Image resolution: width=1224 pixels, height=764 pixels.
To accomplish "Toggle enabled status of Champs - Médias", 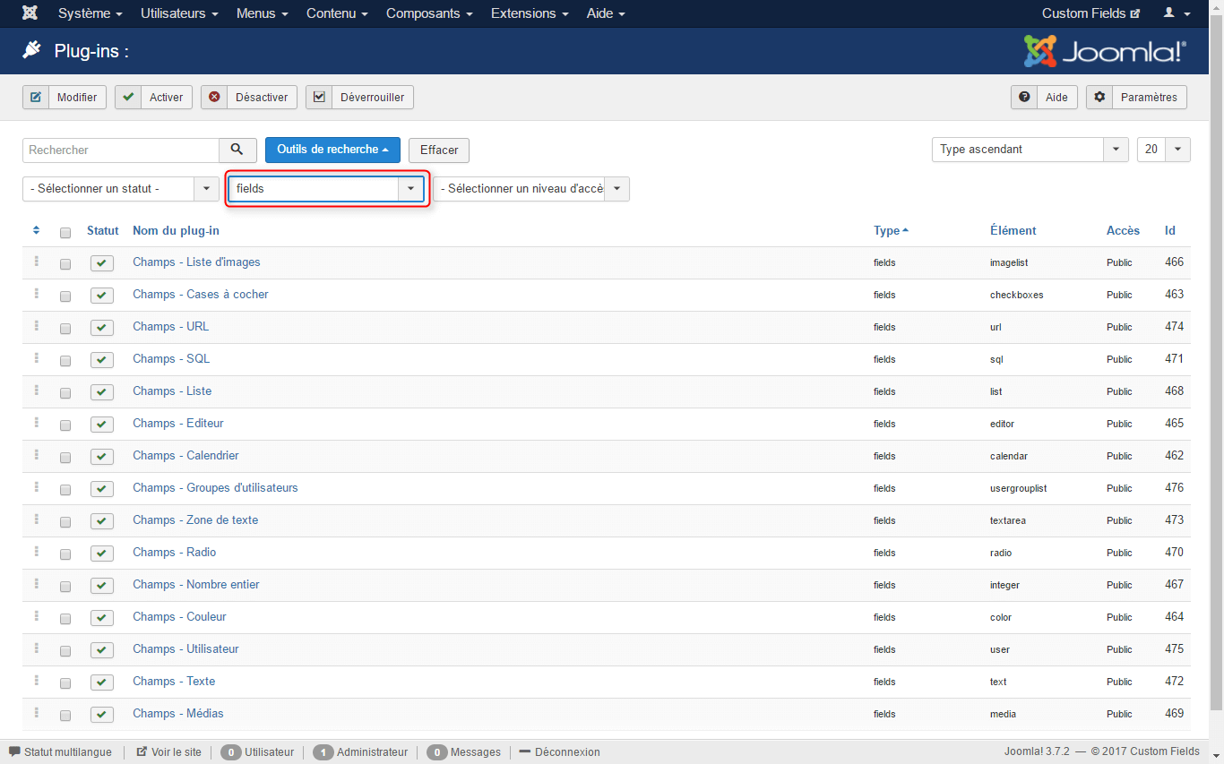I will [102, 715].
